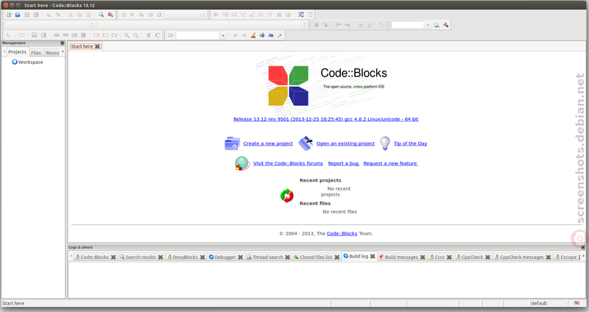Screen dimensions: 589x312
Task: Click Report a bug link
Action: pos(344,163)
